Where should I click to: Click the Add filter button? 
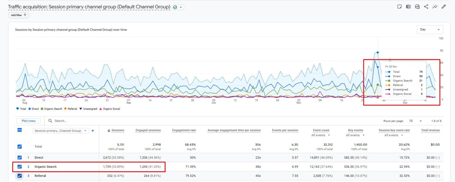[x=19, y=15]
